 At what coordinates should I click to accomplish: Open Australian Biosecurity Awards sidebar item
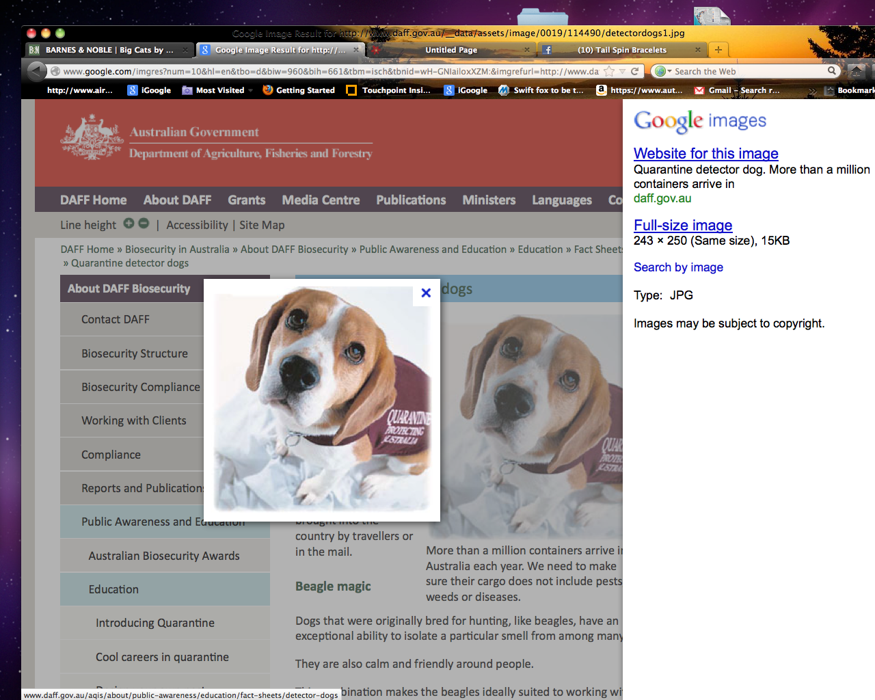pyautogui.click(x=165, y=556)
